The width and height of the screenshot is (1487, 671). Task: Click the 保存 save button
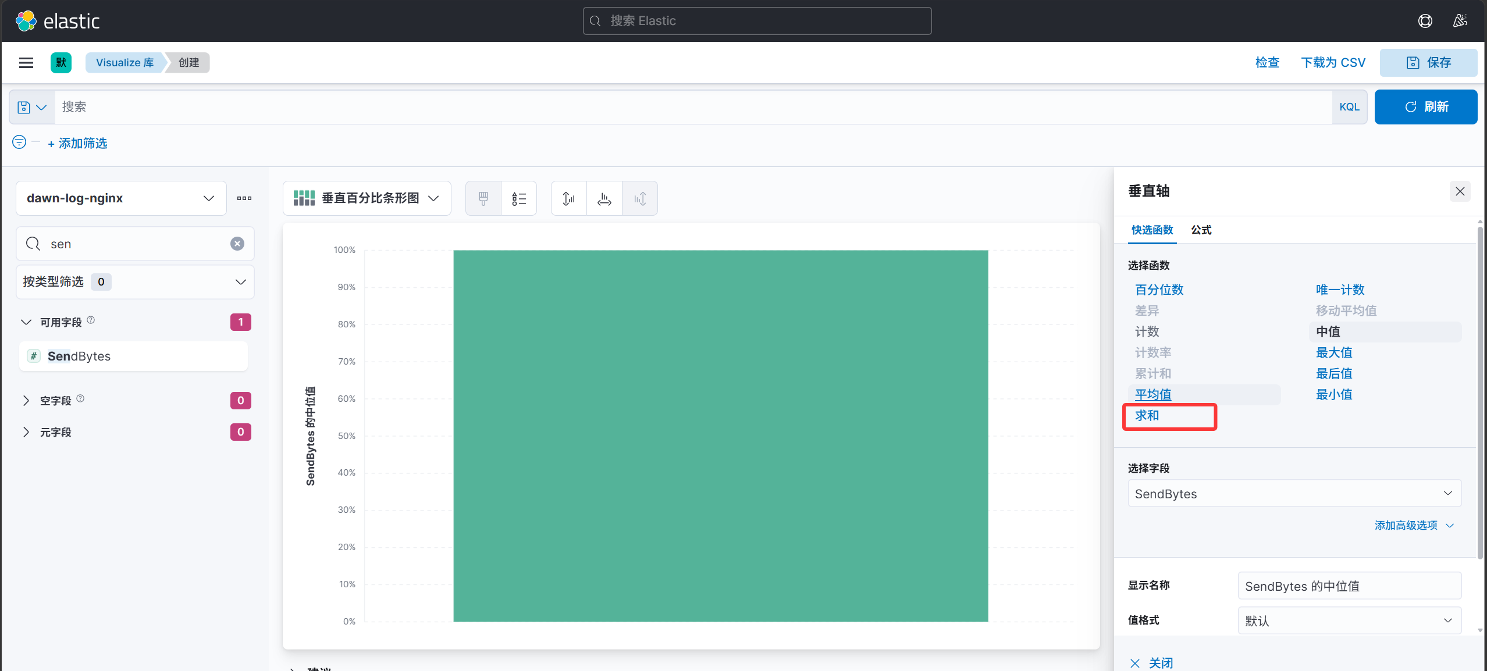pos(1428,63)
